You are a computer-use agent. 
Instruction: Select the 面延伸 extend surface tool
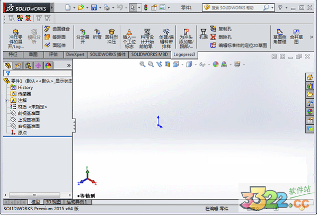click(x=55, y=45)
